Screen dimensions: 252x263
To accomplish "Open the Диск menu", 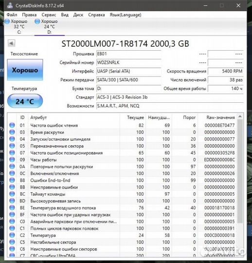I will tap(78, 15).
